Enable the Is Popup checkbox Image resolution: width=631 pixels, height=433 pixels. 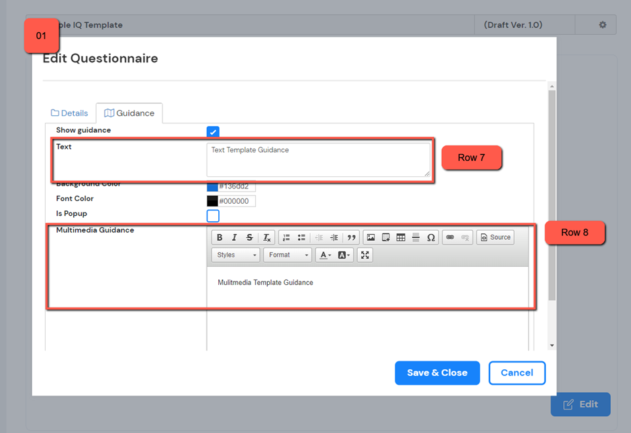[213, 216]
